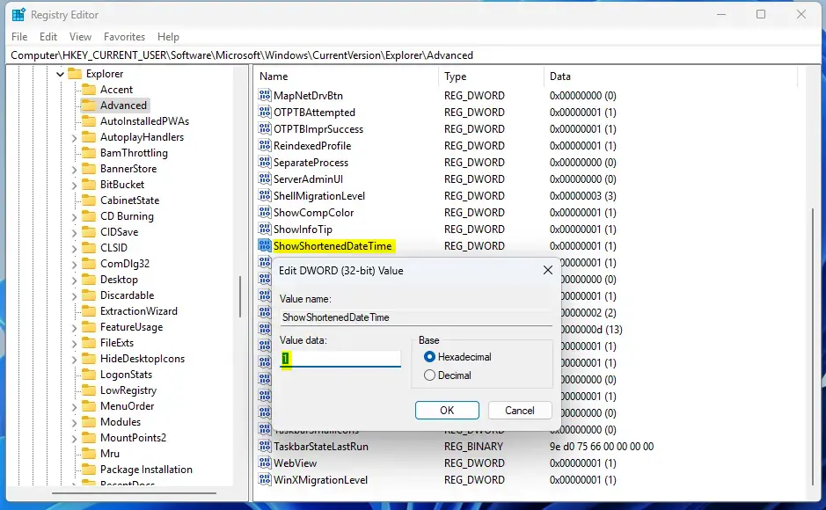Viewport: 826px width, 510px height.
Task: Open the File menu
Action: (19, 37)
